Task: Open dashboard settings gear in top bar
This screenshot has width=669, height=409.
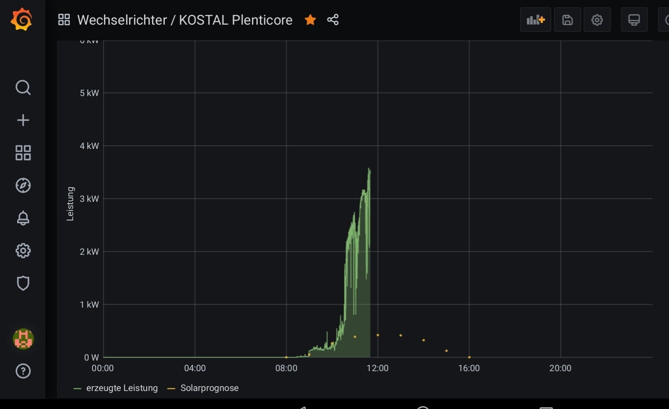Action: tap(597, 20)
